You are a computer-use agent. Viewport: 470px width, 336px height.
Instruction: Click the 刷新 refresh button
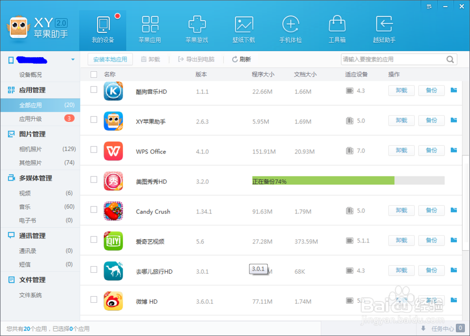click(241, 59)
